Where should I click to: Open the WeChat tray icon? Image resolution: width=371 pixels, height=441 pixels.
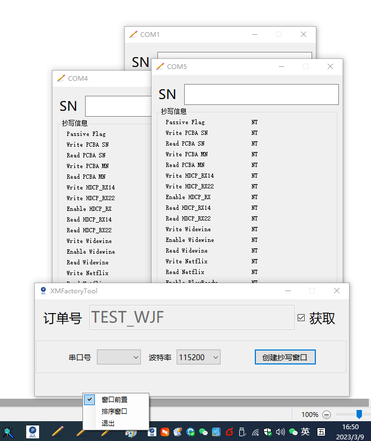(x=293, y=431)
